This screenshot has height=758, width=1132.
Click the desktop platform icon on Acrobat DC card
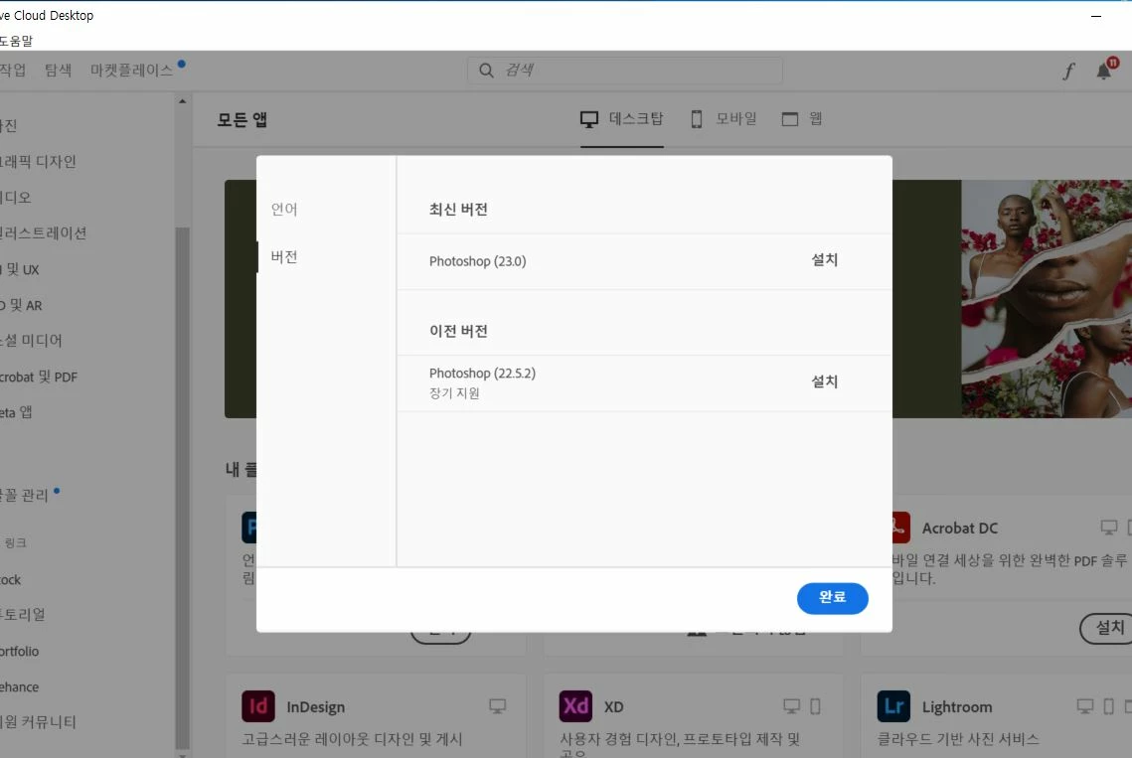coord(1109,528)
